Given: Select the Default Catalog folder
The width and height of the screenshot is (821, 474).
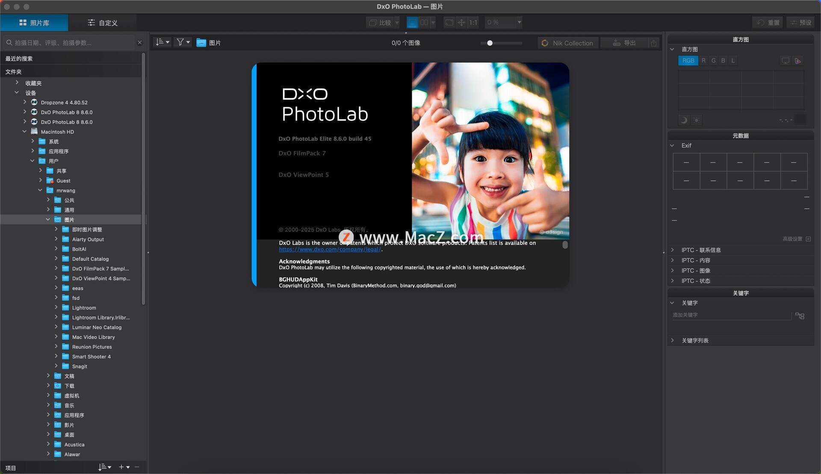Looking at the screenshot, I should 90,259.
